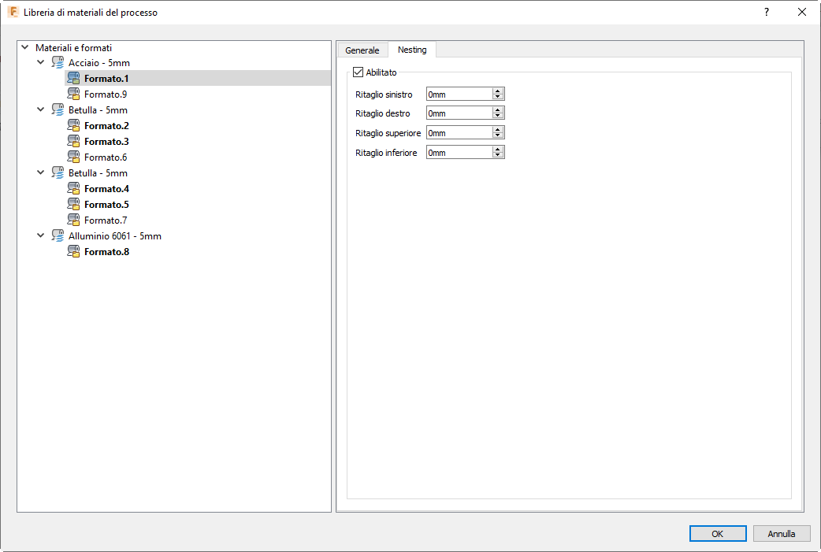Click the Formato.2 sheet icon
This screenshot has width=821, height=552.
73,125
